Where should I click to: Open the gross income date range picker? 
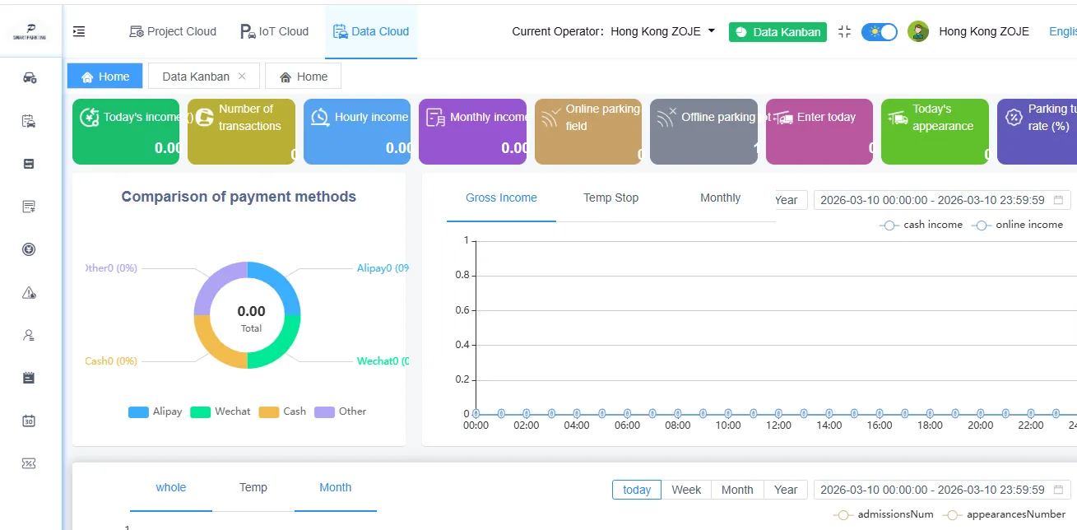[x=942, y=200]
